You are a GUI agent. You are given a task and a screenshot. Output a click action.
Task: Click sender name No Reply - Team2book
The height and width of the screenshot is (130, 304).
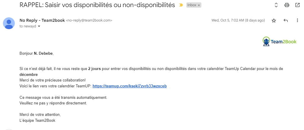(42, 21)
